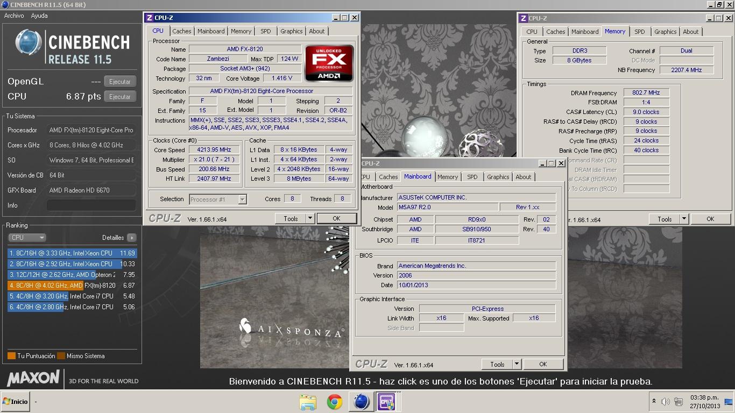Click OK in the Mainboard window
This screenshot has height=413, width=735.
tap(543, 364)
